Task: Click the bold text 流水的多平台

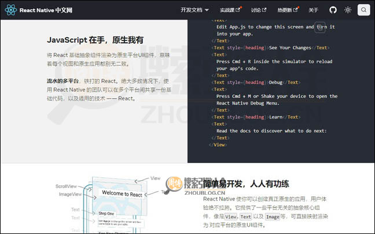Action: [62, 81]
